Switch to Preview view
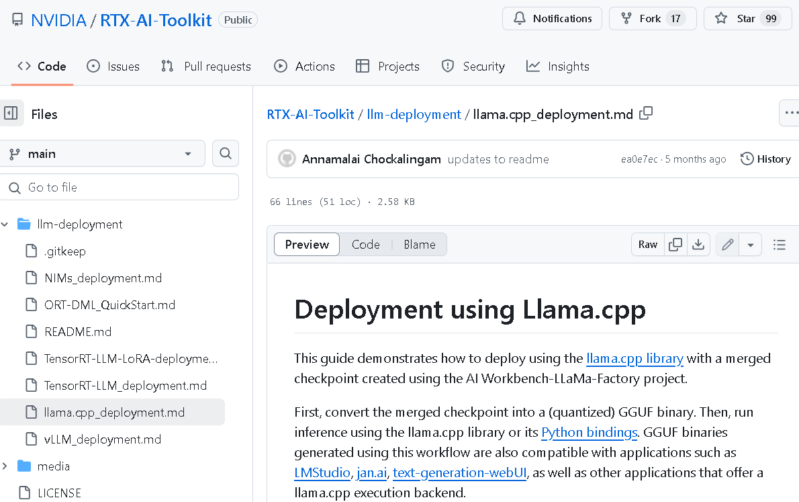This screenshot has height=502, width=799. tap(307, 245)
